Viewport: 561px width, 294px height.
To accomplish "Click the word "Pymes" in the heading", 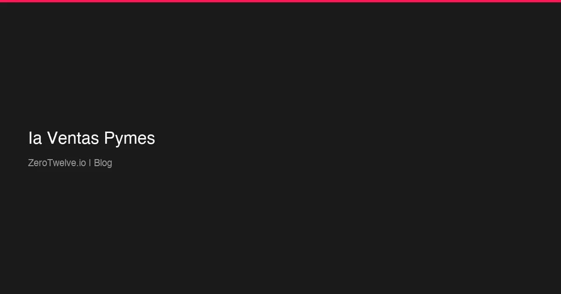I will pyautogui.click(x=129, y=138).
